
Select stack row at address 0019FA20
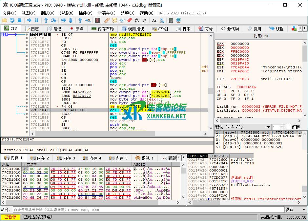220,156
